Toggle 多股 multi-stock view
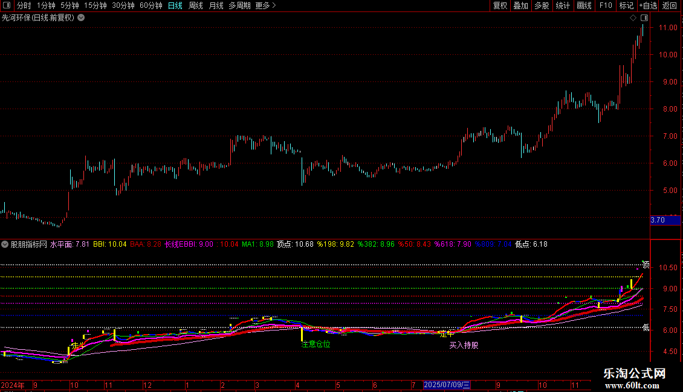This screenshot has width=683, height=392. point(542,5)
